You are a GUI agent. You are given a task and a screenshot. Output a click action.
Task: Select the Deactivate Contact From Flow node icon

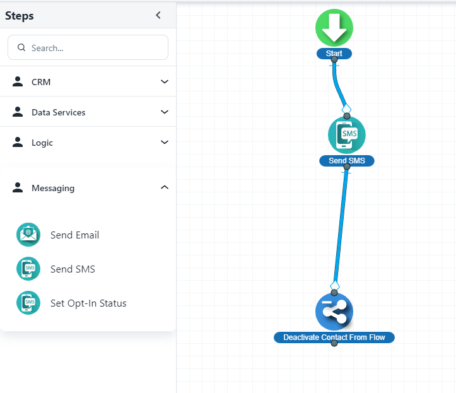[334, 312]
